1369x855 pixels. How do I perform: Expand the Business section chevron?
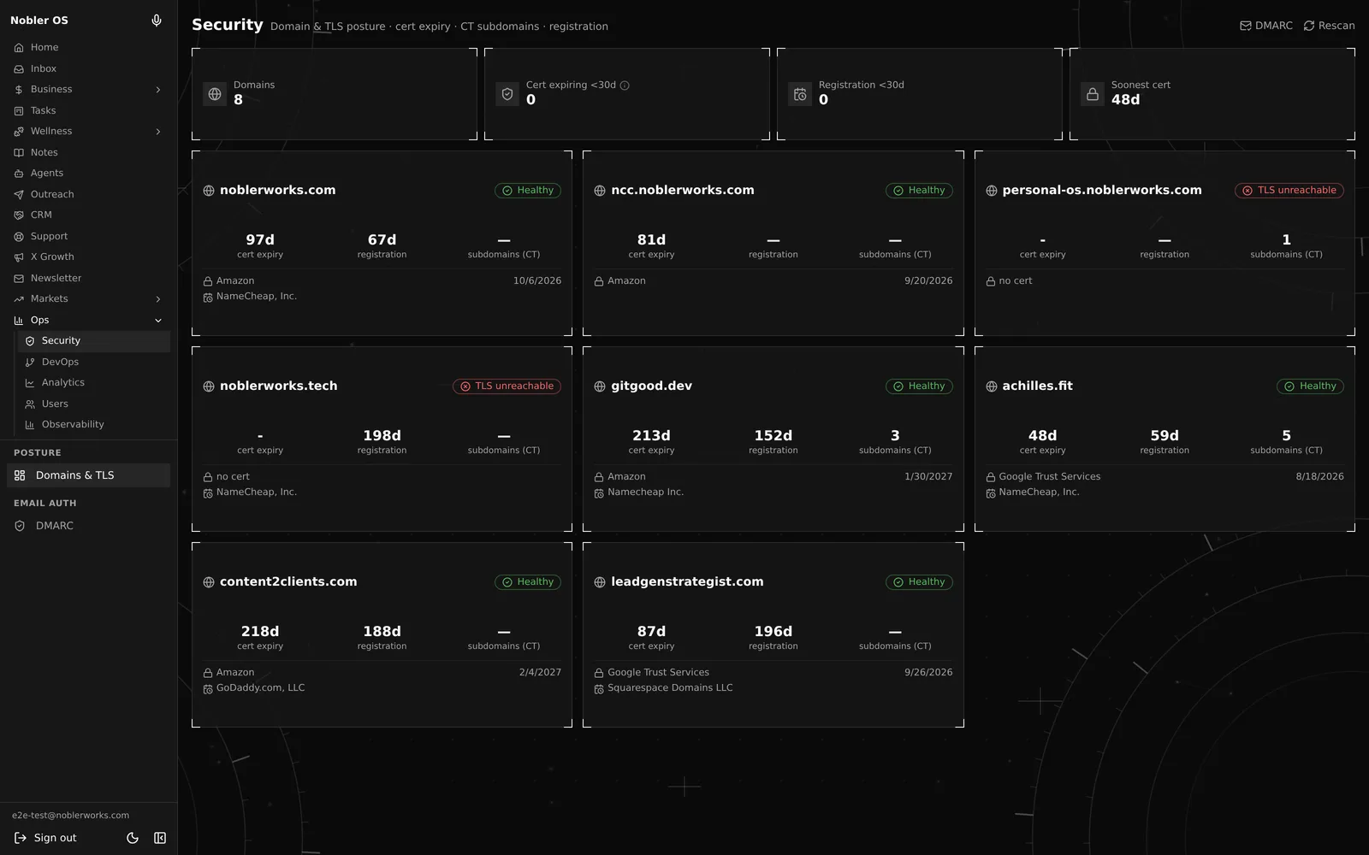tap(158, 90)
